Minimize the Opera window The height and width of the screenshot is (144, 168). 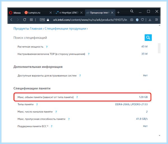pos(140,13)
